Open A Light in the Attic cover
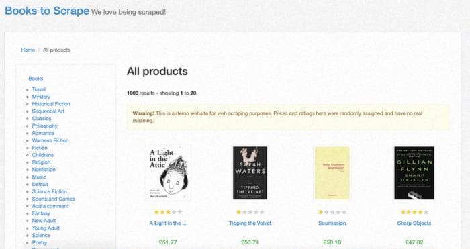Screen dimensions: 470x249 pos(168,173)
